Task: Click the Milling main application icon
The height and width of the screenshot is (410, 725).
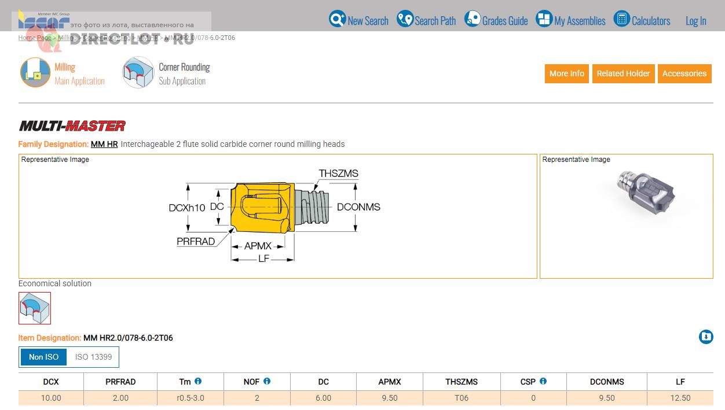Action: pyautogui.click(x=35, y=72)
